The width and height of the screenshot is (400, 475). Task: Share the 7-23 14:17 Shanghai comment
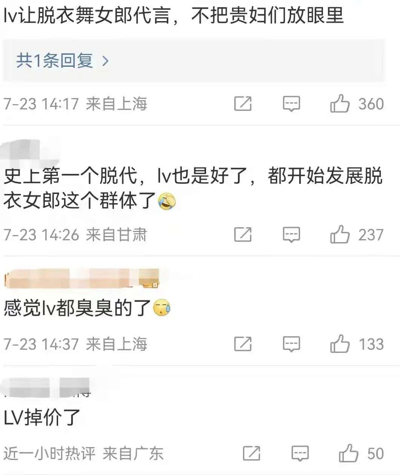(x=243, y=104)
